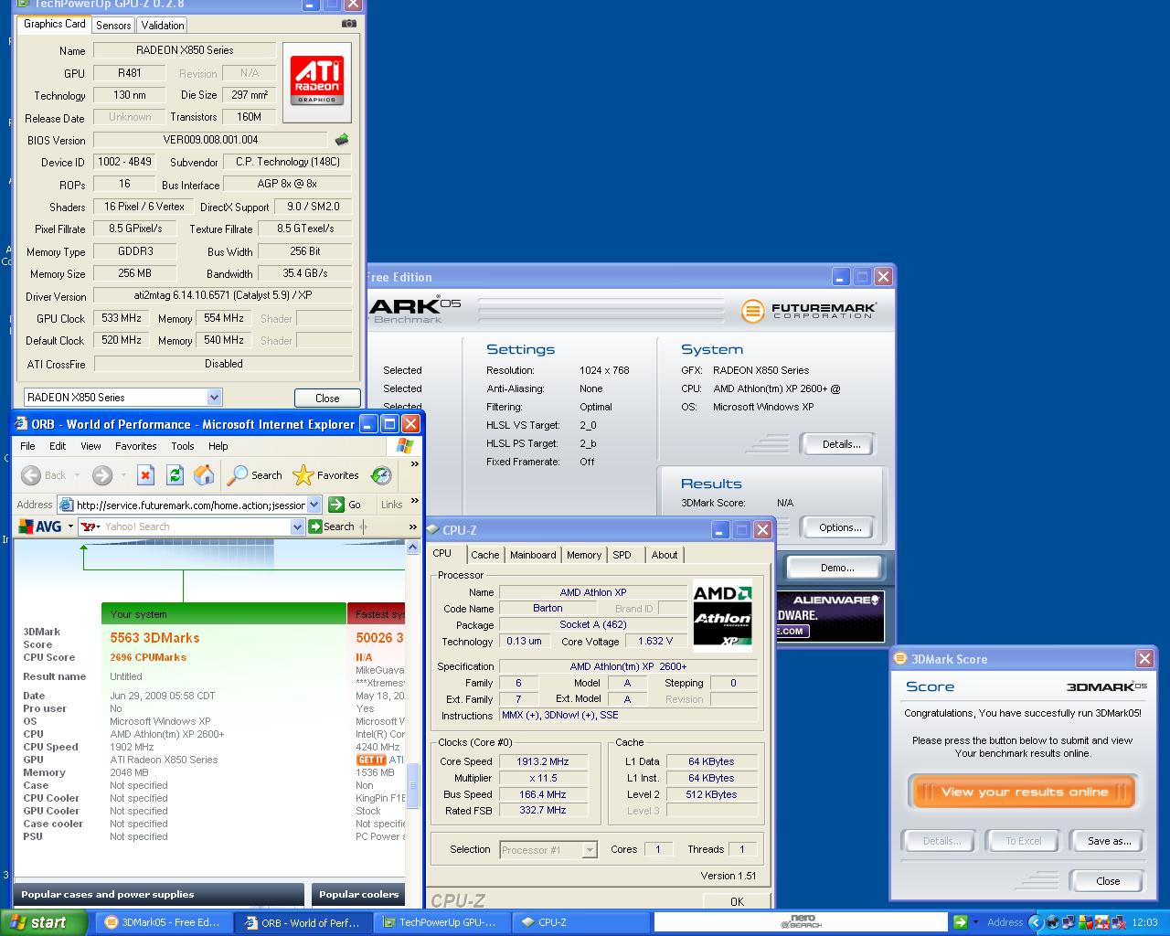
Task: Open the Back button history dropdown arrow
Action: (x=77, y=475)
